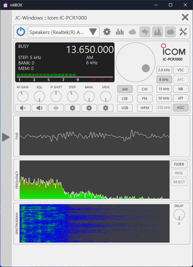Select FM mode

145,99
